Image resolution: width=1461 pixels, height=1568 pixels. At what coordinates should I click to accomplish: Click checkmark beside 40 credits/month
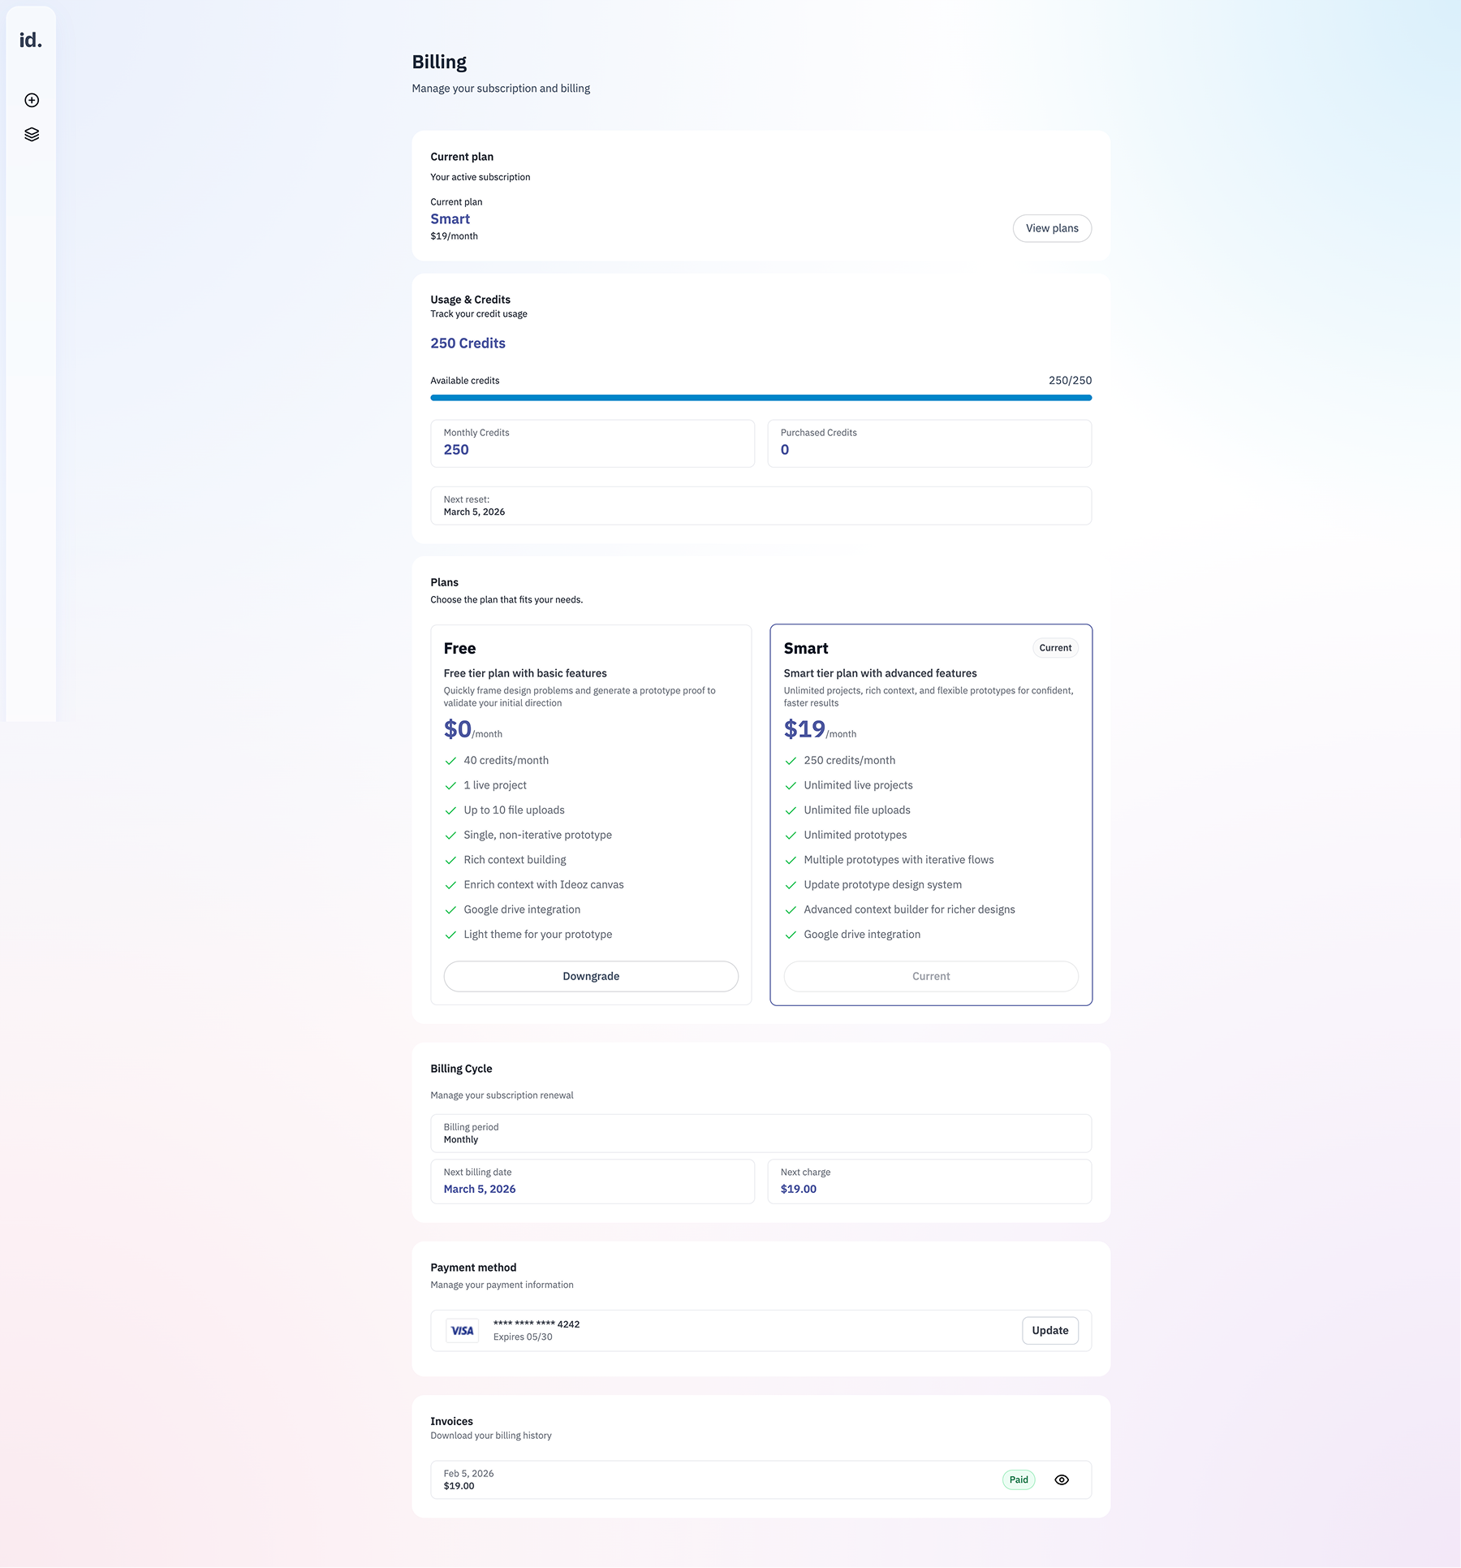pos(450,762)
